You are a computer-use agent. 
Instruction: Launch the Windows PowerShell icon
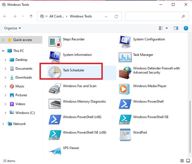(125, 104)
